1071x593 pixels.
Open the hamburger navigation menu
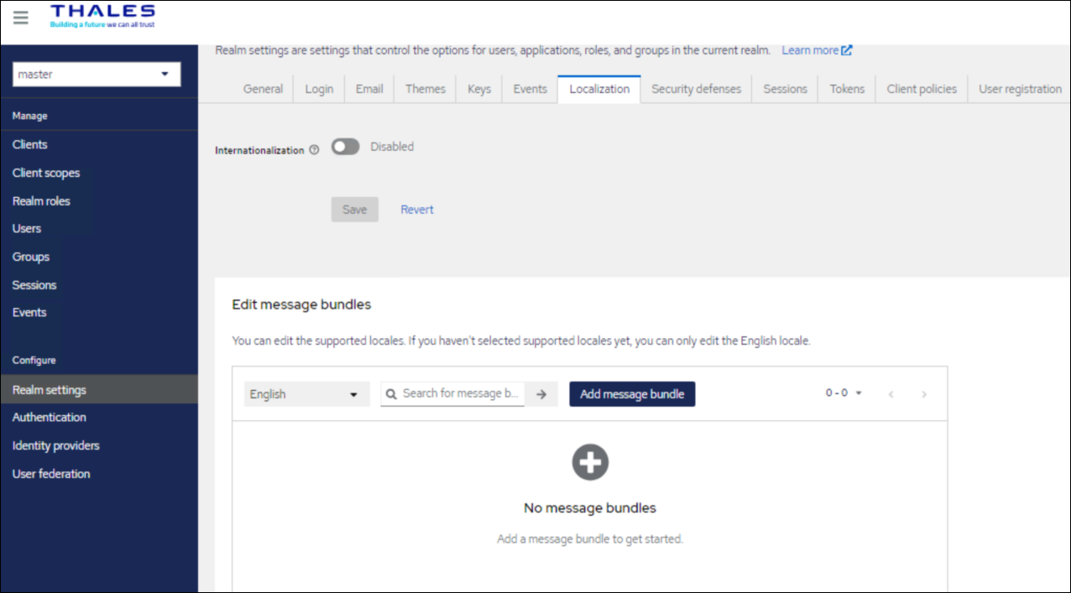click(20, 18)
